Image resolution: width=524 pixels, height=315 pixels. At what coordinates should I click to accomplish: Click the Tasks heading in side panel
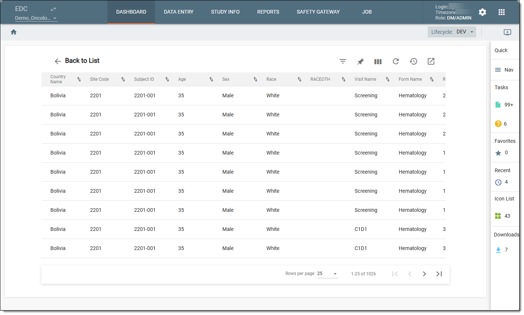[501, 87]
